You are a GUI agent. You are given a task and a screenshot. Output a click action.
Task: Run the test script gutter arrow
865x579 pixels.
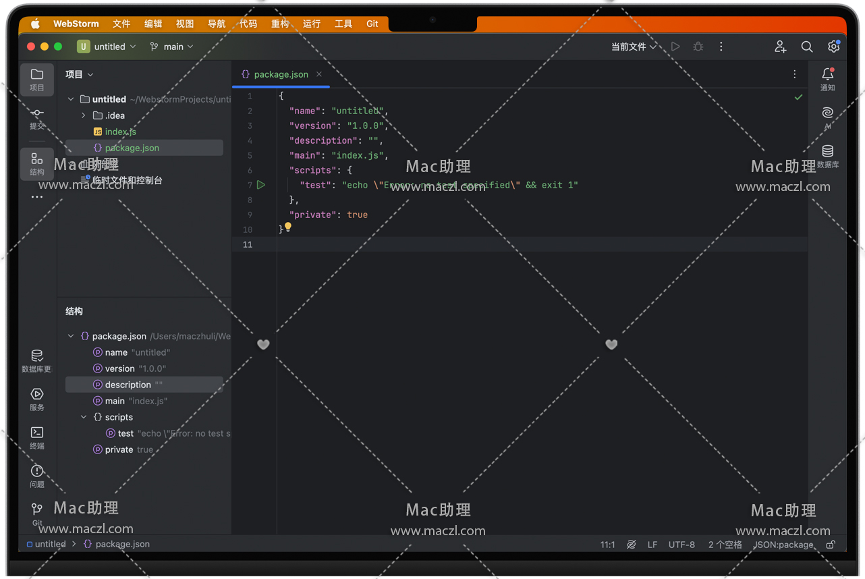(x=261, y=185)
